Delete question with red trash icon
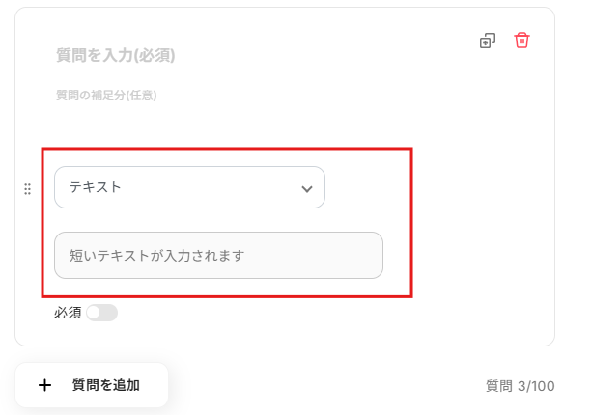592x415 pixels. (x=522, y=41)
